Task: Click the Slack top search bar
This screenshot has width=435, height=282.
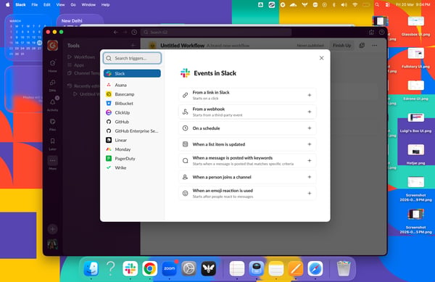Action: (216, 32)
